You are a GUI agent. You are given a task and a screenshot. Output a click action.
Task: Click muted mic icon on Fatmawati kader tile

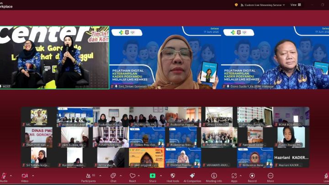click(240, 145)
